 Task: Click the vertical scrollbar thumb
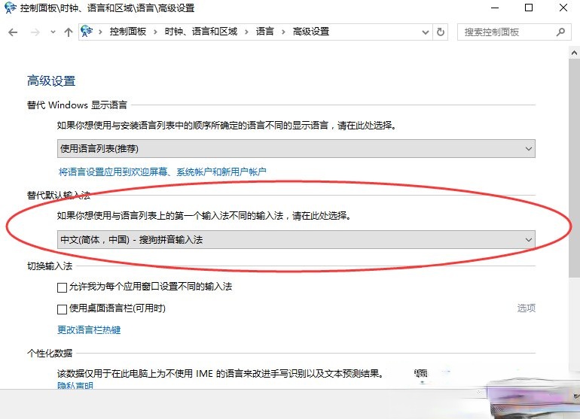[574, 168]
